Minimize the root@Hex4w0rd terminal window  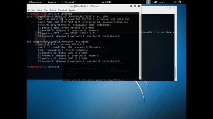point(131,6)
